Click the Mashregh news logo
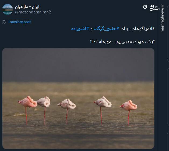The image size is (169, 151). [154, 8]
